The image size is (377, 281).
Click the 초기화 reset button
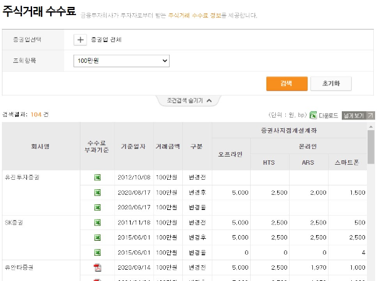point(331,84)
